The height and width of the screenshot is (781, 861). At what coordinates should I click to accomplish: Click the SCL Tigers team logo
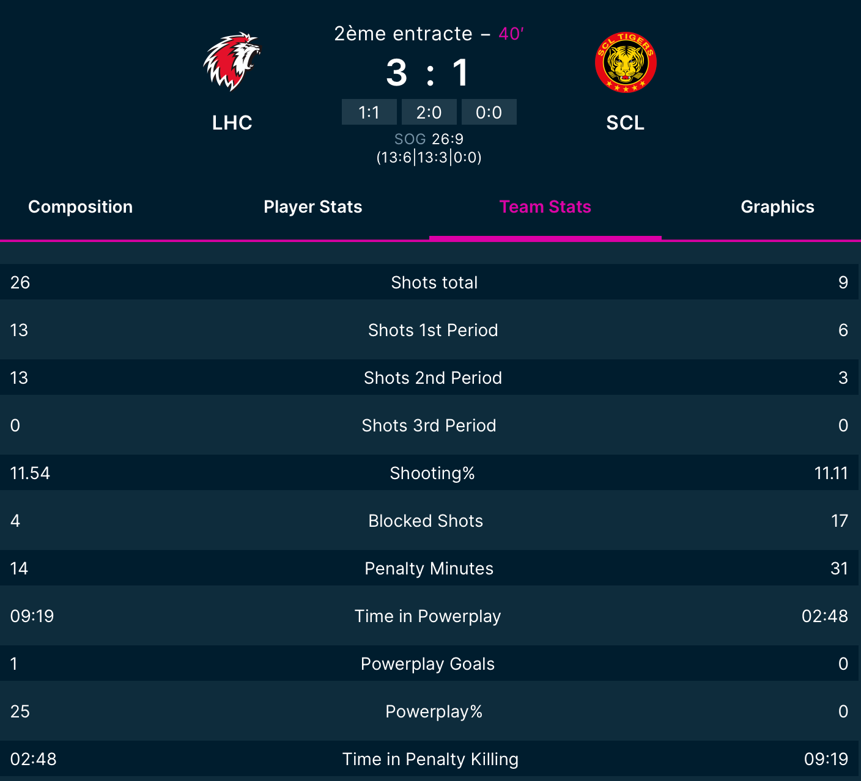(x=626, y=62)
